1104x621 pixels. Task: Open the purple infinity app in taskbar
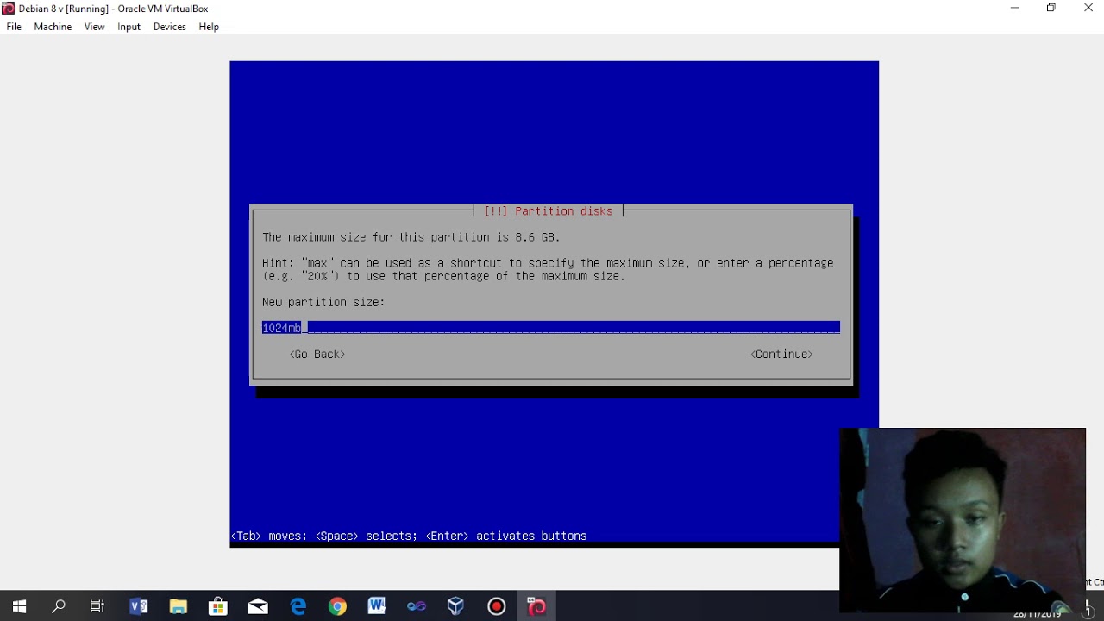coord(417,606)
